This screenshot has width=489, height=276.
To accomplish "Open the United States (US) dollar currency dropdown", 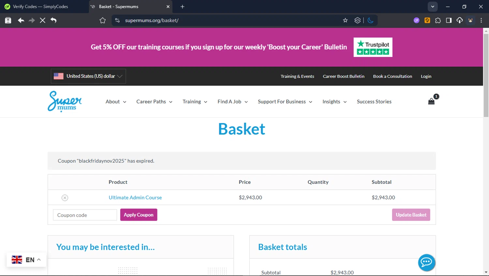I will pos(88,76).
